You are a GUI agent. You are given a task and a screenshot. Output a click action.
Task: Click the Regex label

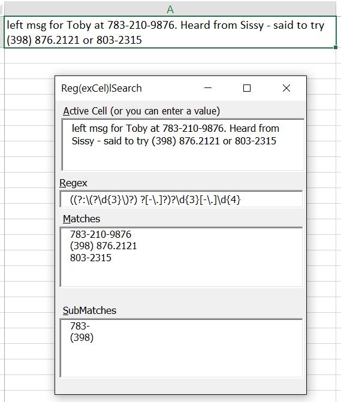point(73,183)
